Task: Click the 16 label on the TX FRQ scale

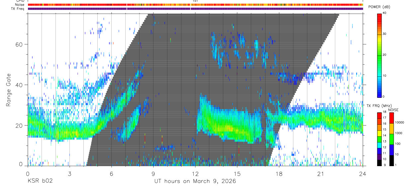Action: pyautogui.click(x=384, y=124)
